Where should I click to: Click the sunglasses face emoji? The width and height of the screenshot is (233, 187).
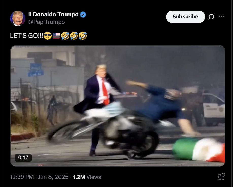[x=47, y=36]
